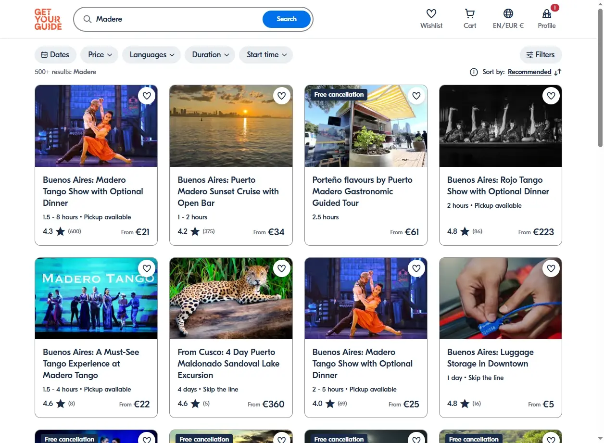
Task: Click the 'From €61' price
Action: coord(404,232)
